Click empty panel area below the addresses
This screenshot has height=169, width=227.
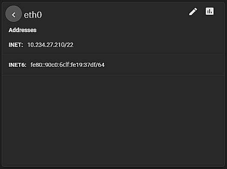pyautogui.click(x=113, y=120)
